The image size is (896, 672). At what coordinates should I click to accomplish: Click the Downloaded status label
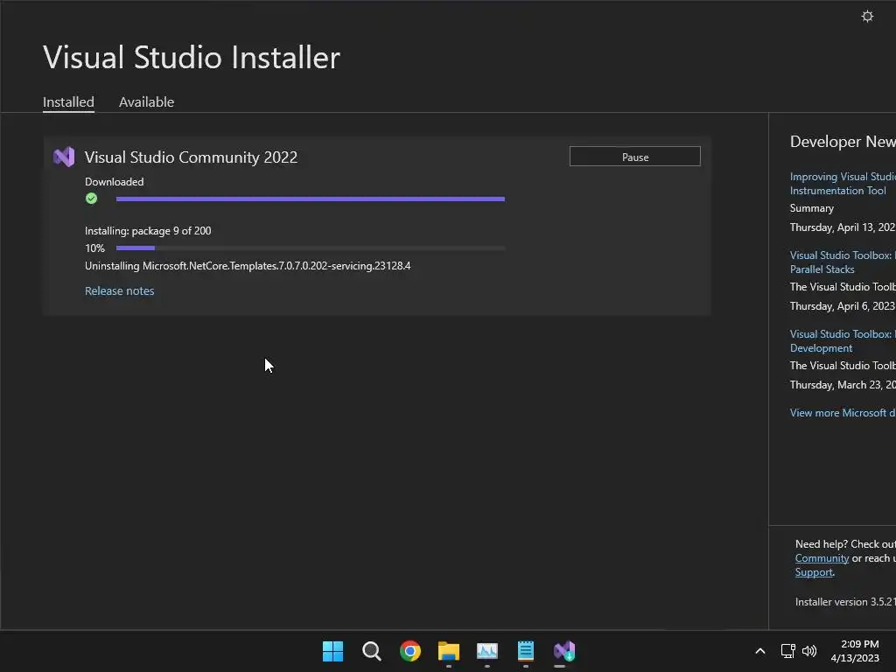[x=115, y=182]
